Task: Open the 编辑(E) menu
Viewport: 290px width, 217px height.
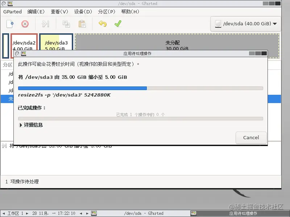Action: [36, 12]
